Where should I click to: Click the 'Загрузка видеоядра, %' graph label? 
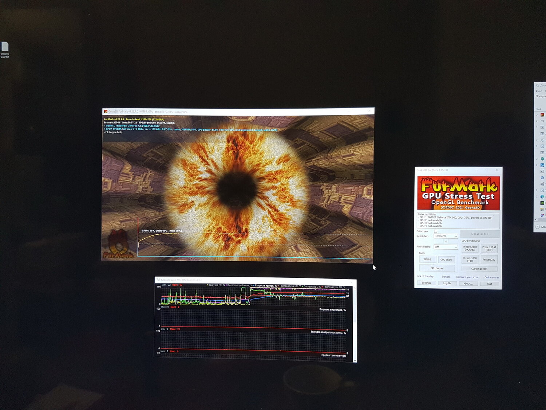click(332, 309)
